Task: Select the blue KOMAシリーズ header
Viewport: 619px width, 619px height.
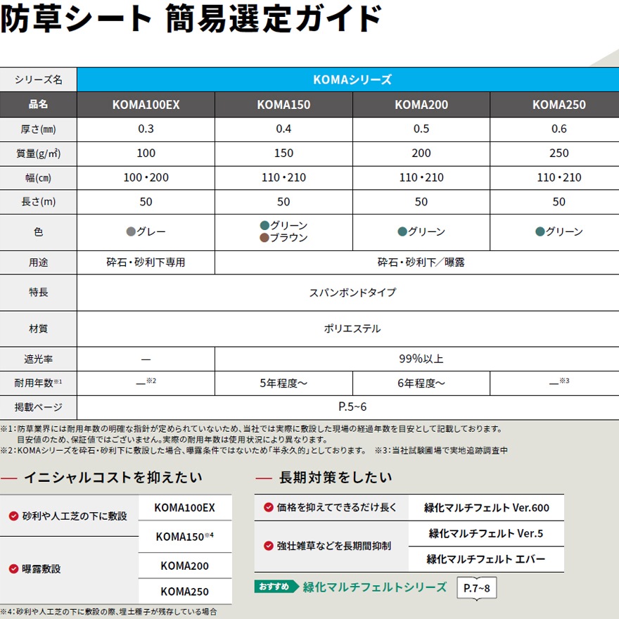Action: click(347, 79)
